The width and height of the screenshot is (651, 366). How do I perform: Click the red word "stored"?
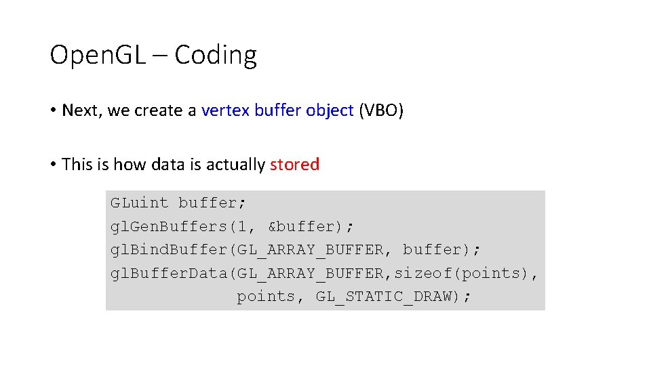[294, 164]
